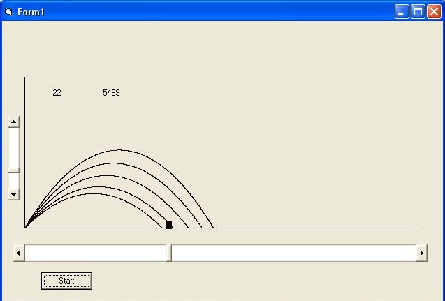Click the horizontal scrollbar right arrow
This screenshot has width=445, height=301.
(x=421, y=253)
